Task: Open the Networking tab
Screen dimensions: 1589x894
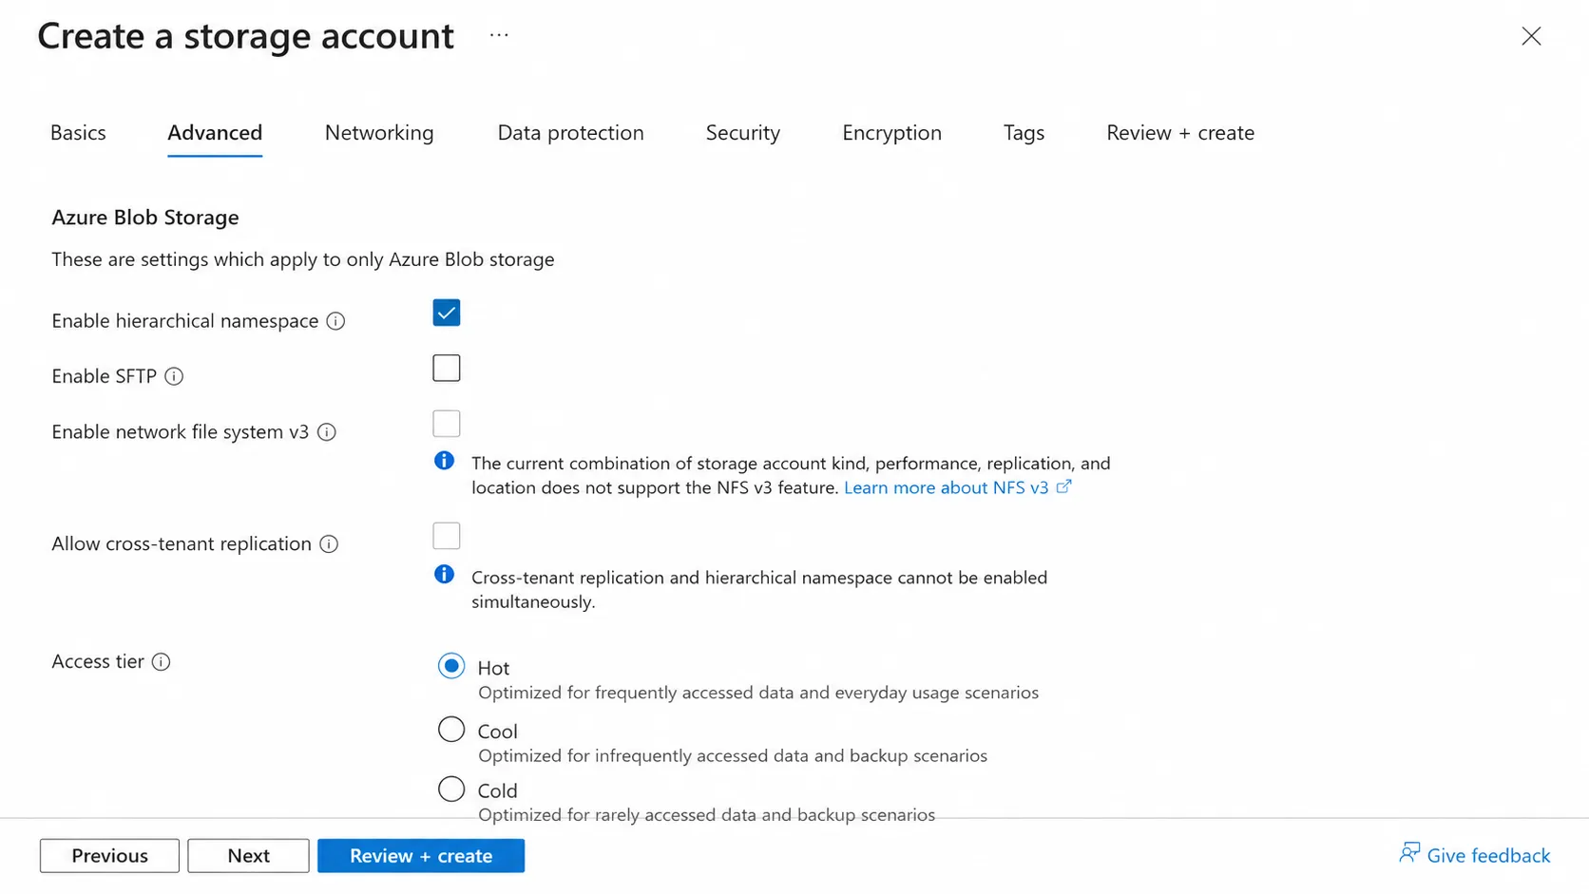Action: pyautogui.click(x=379, y=133)
